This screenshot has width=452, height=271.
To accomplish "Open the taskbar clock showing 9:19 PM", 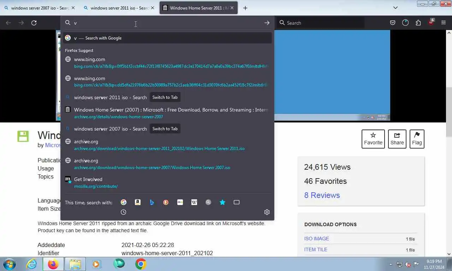I will pyautogui.click(x=434, y=264).
